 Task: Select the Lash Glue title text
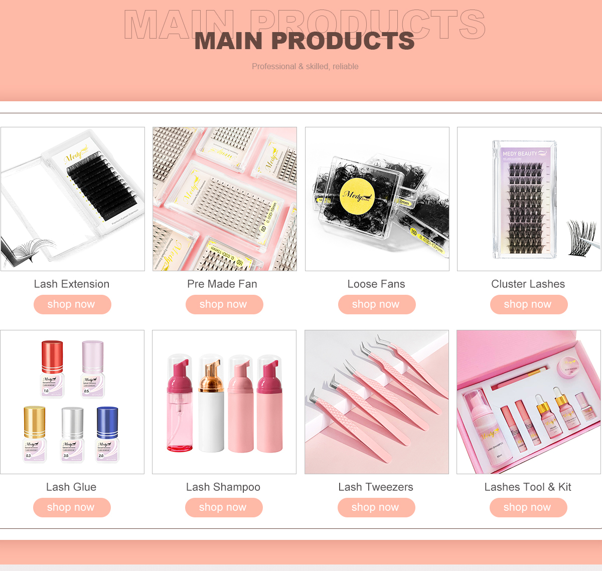point(71,487)
